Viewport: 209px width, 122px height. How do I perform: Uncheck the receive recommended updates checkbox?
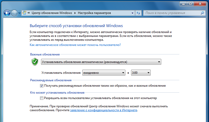click(42, 86)
